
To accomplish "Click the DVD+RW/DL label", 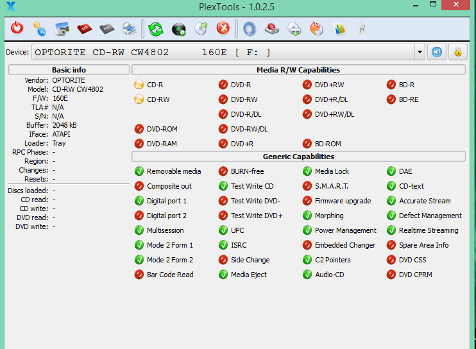I will coord(334,114).
